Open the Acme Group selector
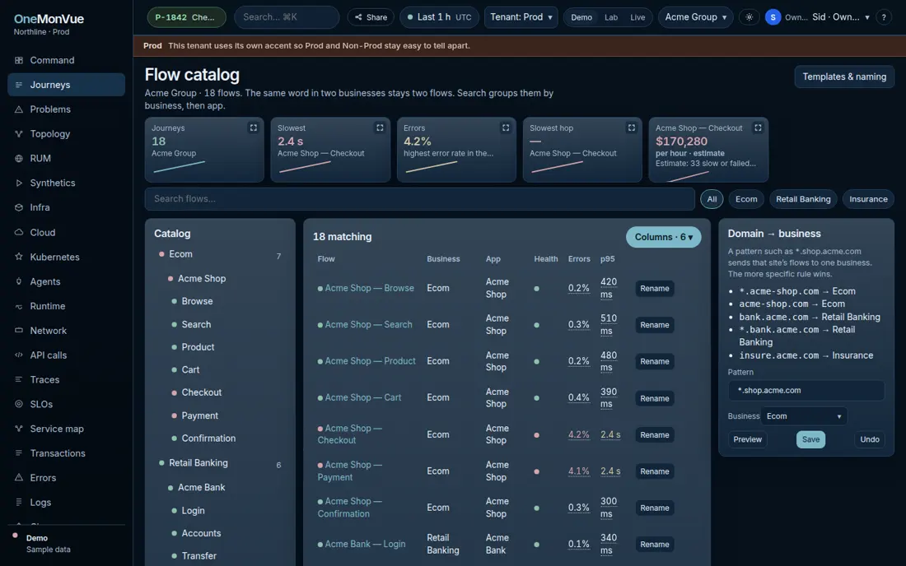 (696, 17)
